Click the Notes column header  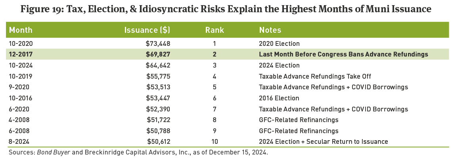click(x=270, y=30)
